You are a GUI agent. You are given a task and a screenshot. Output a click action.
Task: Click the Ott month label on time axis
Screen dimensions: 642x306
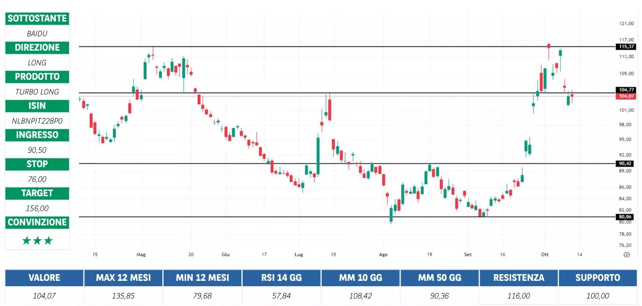pyautogui.click(x=545, y=254)
